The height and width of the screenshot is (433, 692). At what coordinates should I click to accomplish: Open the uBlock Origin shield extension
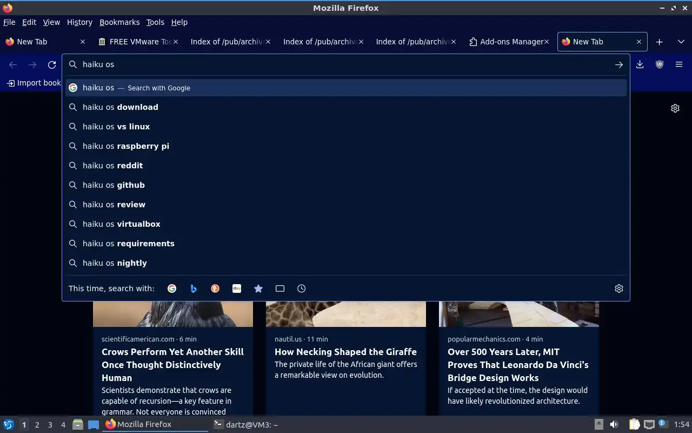(660, 64)
